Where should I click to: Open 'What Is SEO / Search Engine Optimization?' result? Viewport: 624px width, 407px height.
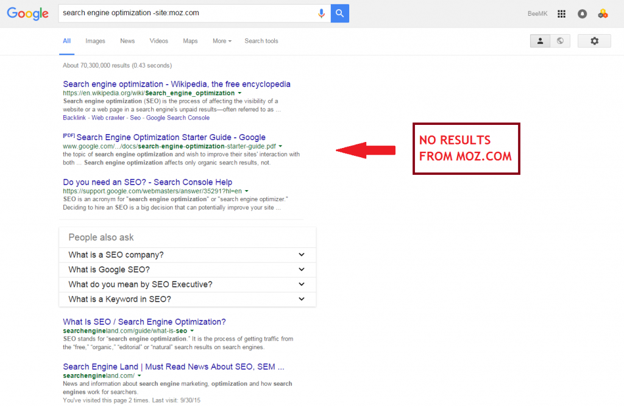click(x=144, y=322)
